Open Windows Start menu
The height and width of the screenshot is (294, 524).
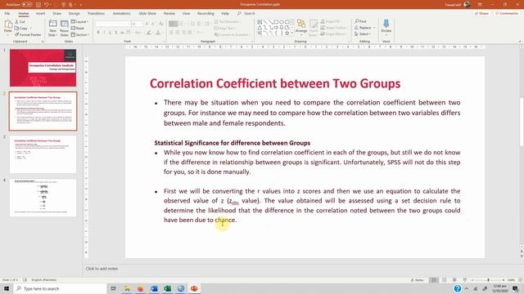point(7,288)
